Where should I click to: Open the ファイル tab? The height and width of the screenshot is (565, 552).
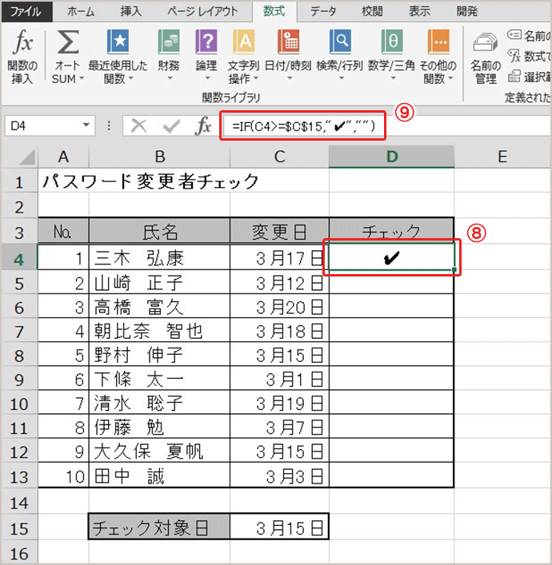coord(26,11)
